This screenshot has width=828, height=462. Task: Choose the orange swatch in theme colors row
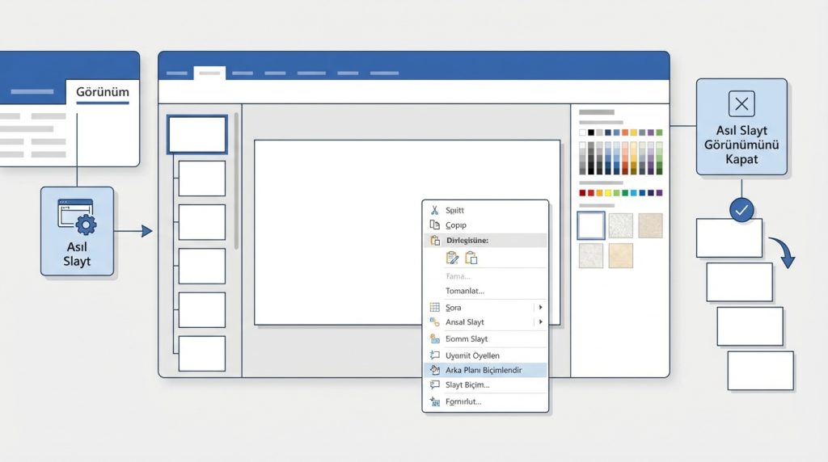click(625, 132)
